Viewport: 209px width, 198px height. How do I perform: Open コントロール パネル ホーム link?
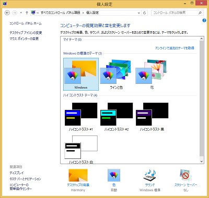tap(26, 23)
